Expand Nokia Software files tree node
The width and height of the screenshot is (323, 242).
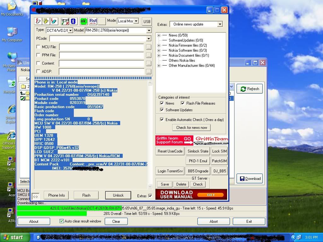[x=159, y=50]
